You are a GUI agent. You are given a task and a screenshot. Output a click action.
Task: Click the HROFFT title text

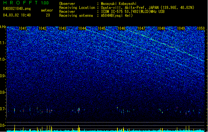[x=21, y=3]
